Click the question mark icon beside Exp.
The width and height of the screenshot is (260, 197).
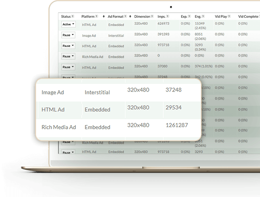(x=189, y=17)
